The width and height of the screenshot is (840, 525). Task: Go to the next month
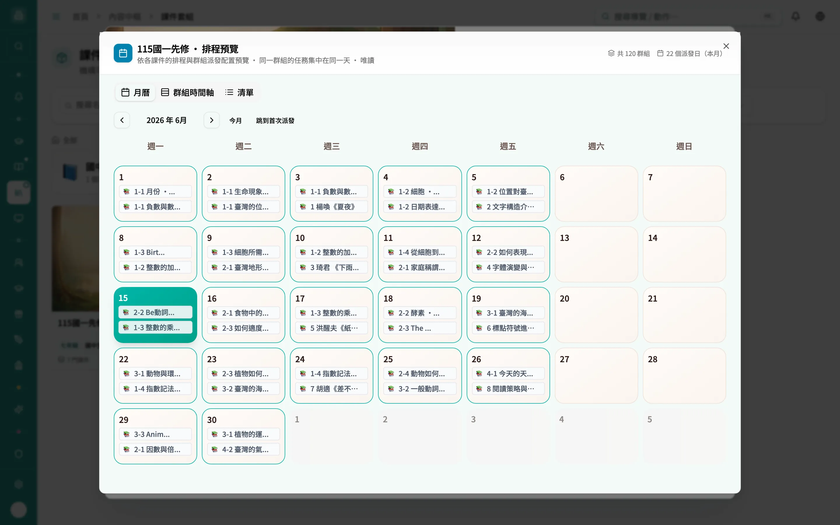[x=211, y=120]
